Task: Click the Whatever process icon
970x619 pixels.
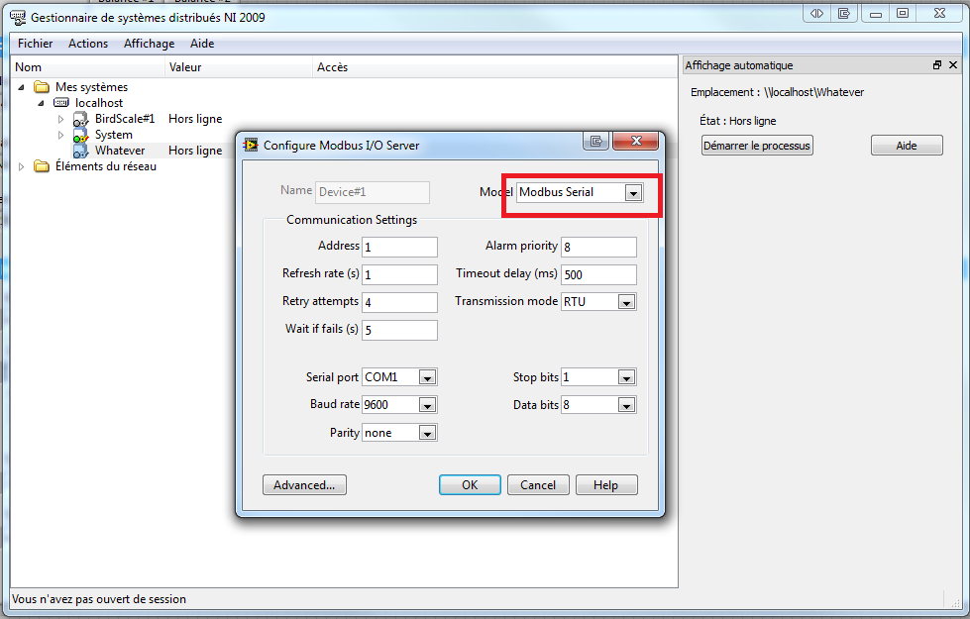Action: tap(80, 151)
